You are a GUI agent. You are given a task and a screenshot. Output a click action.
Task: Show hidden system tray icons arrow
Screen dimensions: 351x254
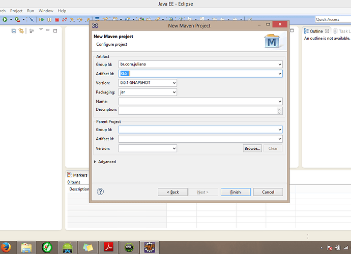[x=321, y=248]
